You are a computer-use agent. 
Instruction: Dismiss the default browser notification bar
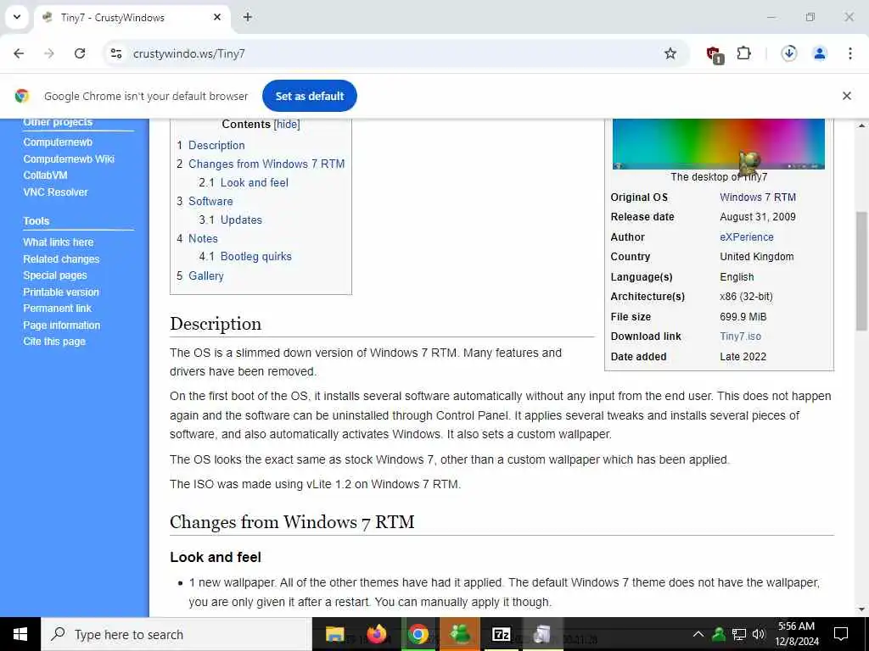pos(846,96)
